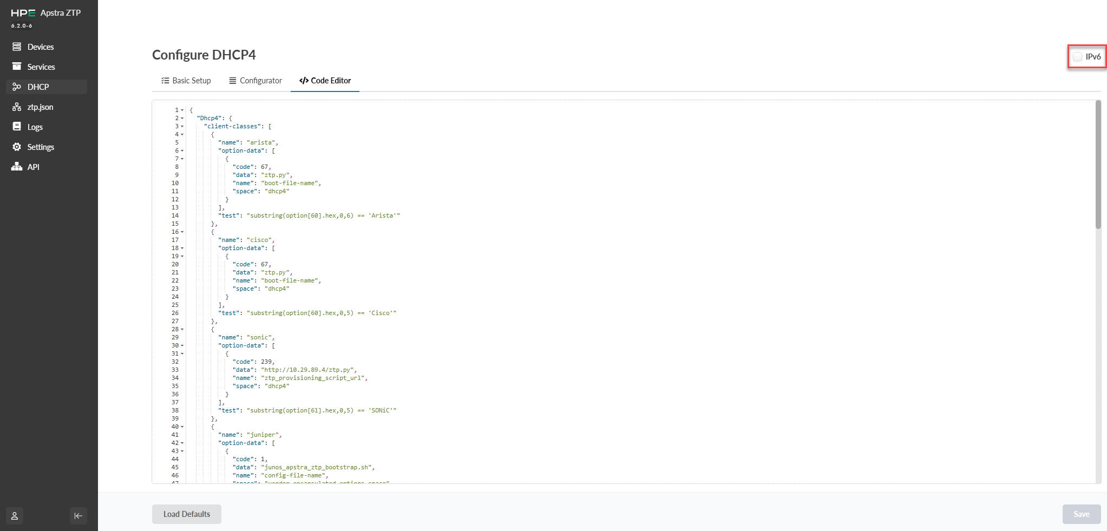
Task: Click the Basic Setup checklist icon
Action: (165, 81)
